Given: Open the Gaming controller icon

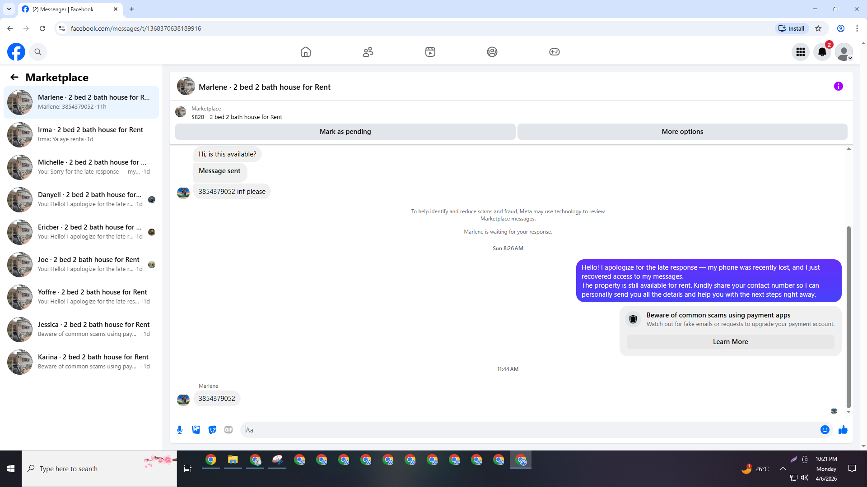Looking at the screenshot, I should [x=555, y=52].
